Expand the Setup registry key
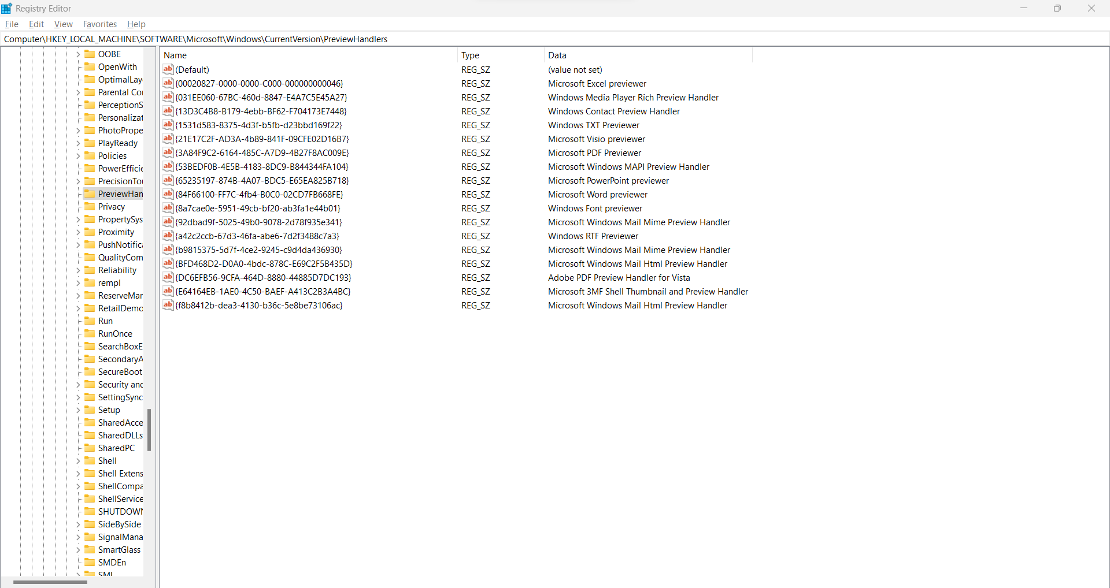The width and height of the screenshot is (1110, 588). click(x=79, y=410)
